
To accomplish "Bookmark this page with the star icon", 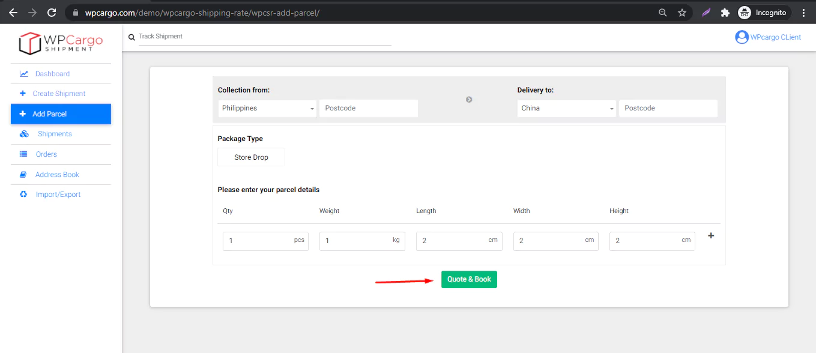I will [682, 13].
